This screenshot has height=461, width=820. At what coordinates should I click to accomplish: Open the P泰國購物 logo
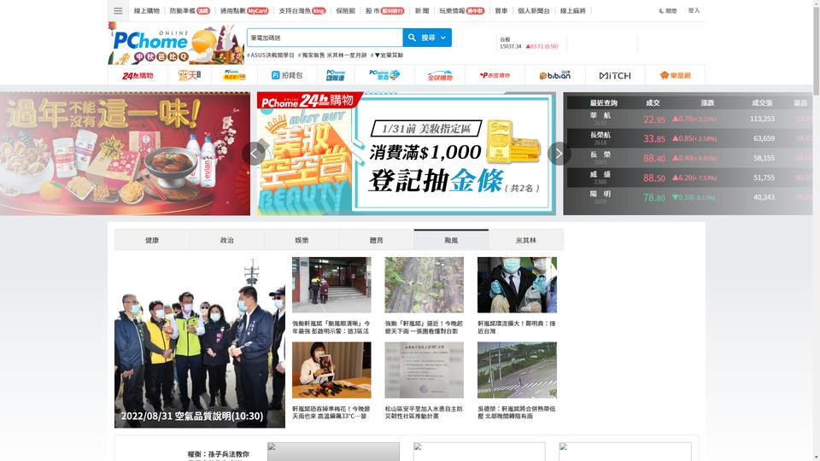tap(495, 76)
